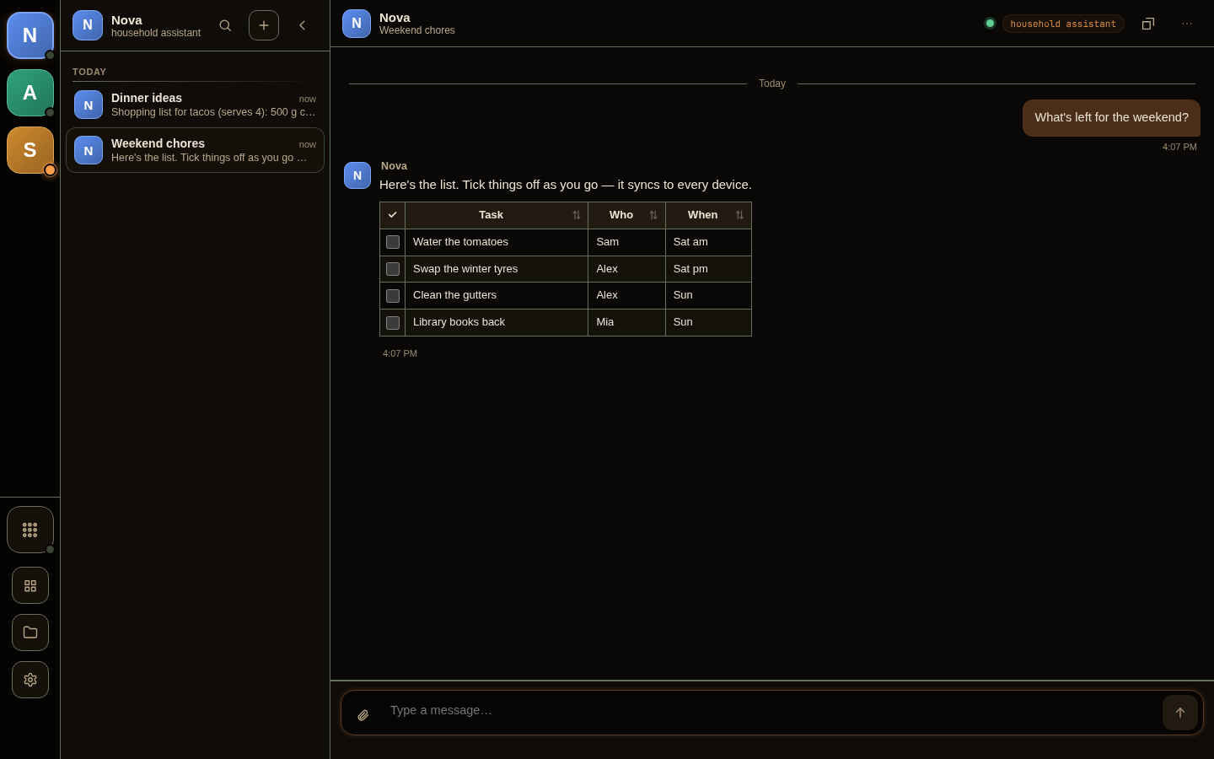1214x759 pixels.
Task: Switch to the green A assistant avatar
Action: [30, 93]
